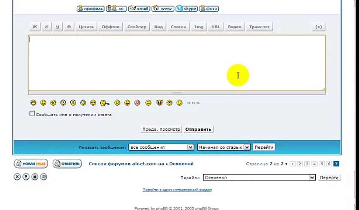This screenshot has width=359, height=210.
Task: Apply underline with the Ч button
Action: click(58, 27)
